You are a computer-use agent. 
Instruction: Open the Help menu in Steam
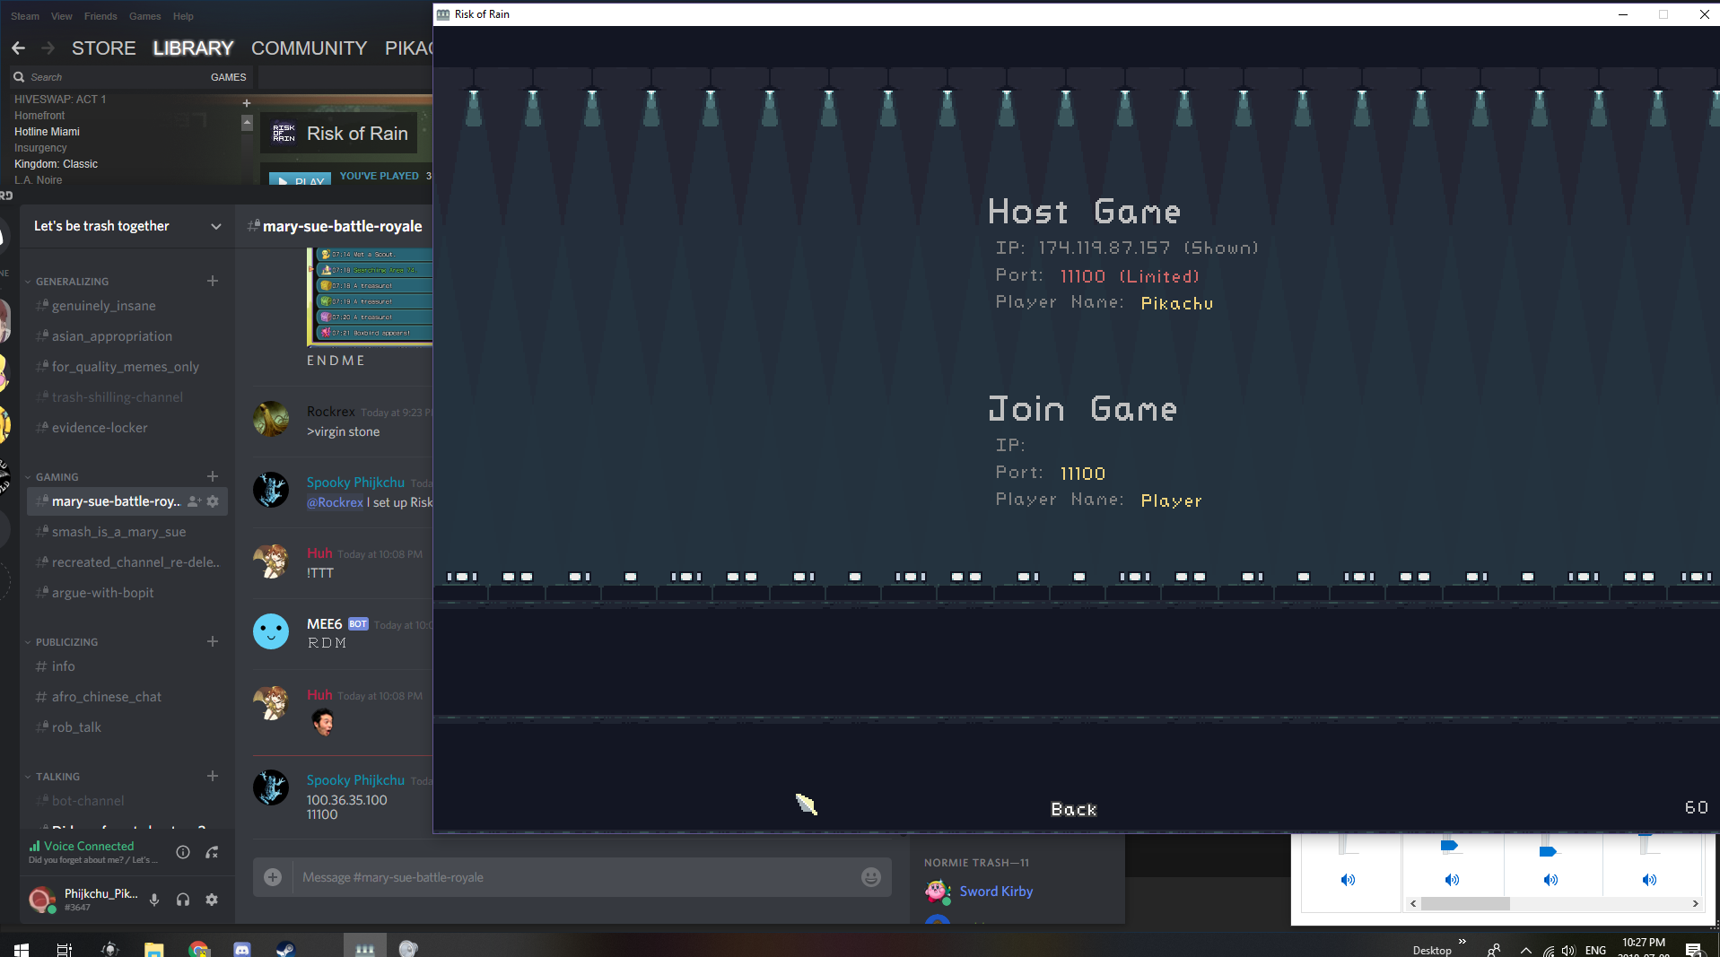[x=183, y=16]
